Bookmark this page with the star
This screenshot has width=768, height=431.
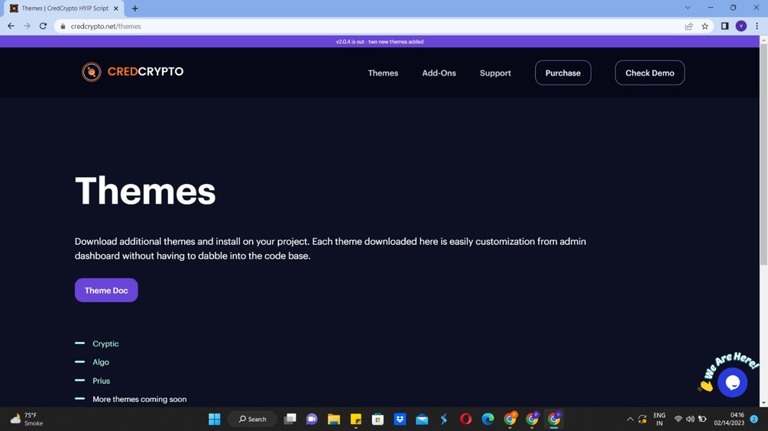[x=705, y=27]
